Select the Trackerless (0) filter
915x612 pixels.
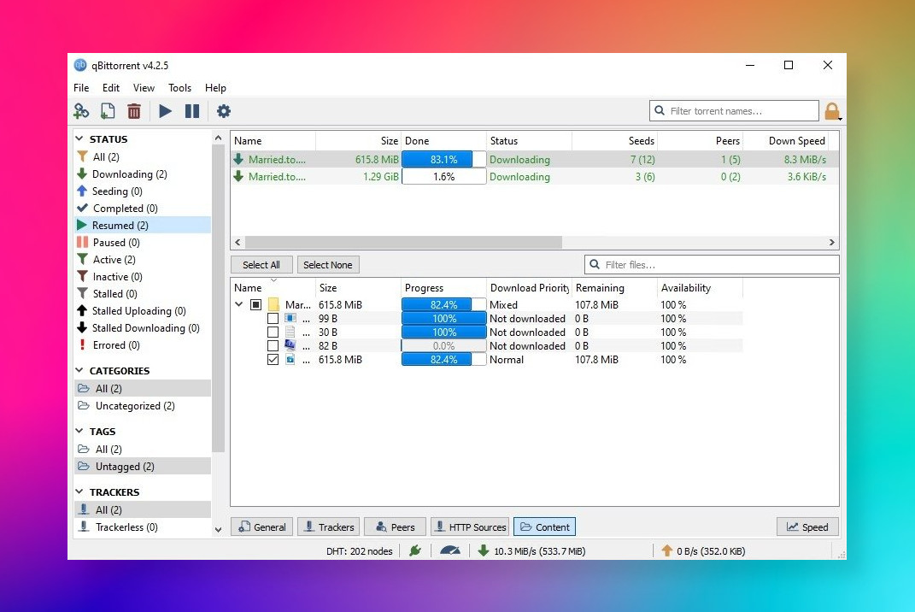[x=143, y=527]
